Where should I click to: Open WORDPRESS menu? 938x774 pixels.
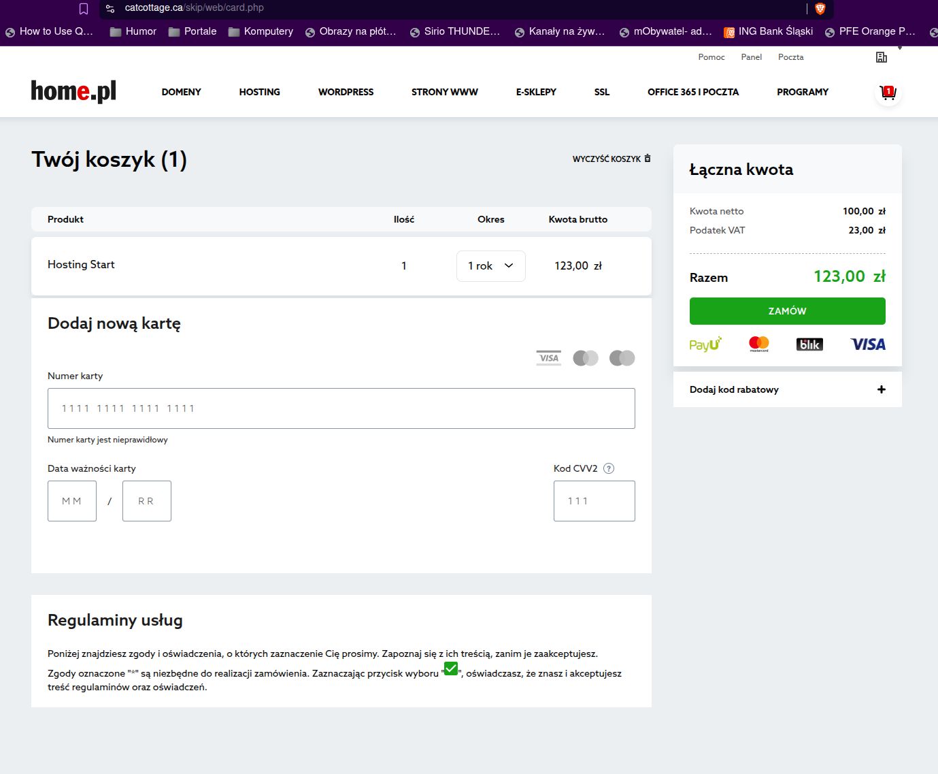(346, 92)
